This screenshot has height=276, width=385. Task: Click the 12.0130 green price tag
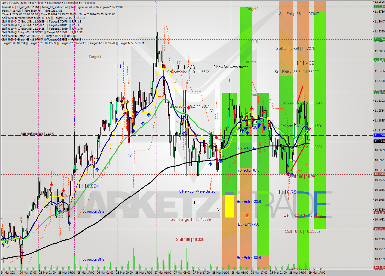379,6
